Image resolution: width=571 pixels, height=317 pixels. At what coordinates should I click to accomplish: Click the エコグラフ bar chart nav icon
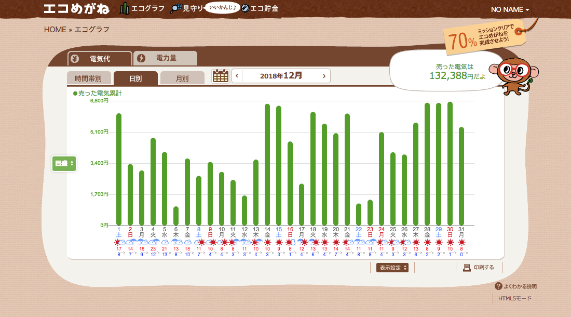point(125,8)
